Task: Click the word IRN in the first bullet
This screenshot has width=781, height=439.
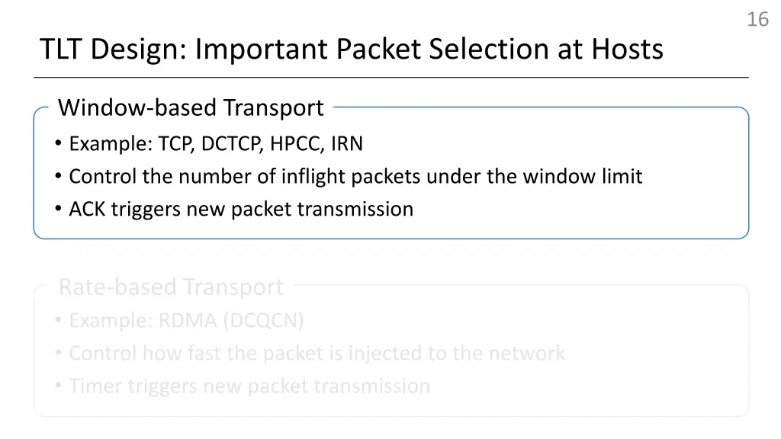Action: pyautogui.click(x=347, y=144)
